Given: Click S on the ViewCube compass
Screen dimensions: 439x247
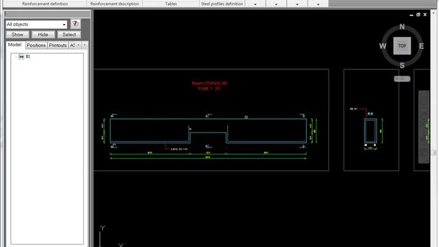Looking at the screenshot, I should [402, 65].
